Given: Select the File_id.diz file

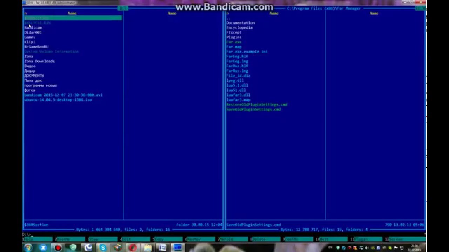Looking at the screenshot, I should coord(238,76).
